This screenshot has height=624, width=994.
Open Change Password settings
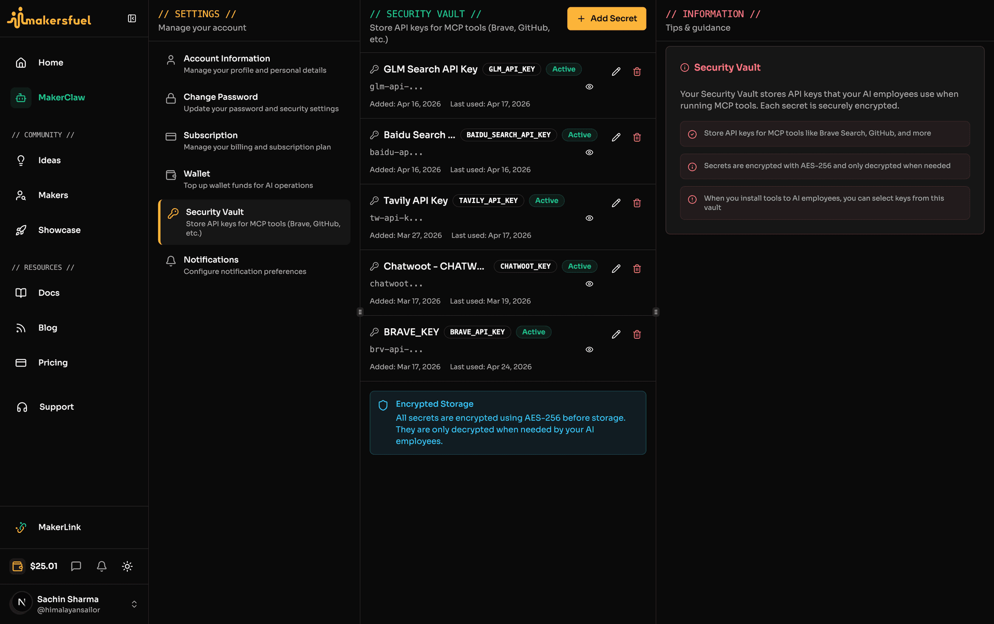(x=254, y=102)
